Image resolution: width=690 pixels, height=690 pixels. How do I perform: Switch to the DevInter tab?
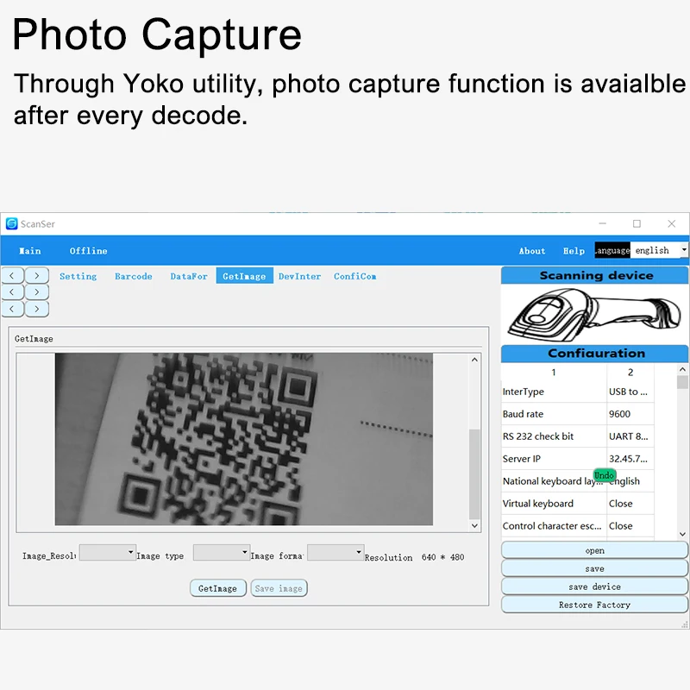(299, 276)
